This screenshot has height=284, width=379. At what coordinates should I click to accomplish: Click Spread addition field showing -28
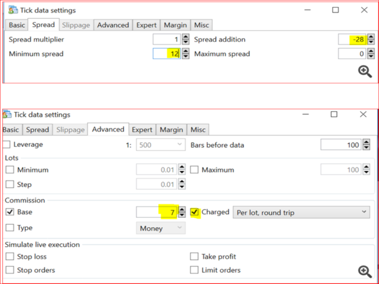[352, 40]
